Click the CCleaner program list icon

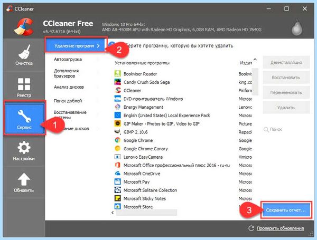click(x=117, y=90)
